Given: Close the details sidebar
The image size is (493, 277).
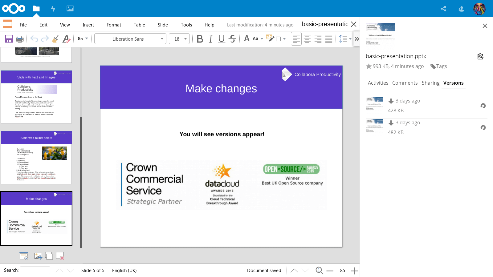Looking at the screenshot, I should point(485,26).
